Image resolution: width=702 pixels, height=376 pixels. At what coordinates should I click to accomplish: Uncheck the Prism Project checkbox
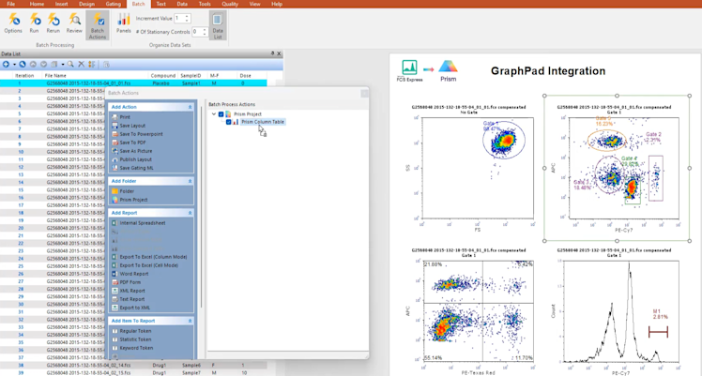tap(221, 114)
